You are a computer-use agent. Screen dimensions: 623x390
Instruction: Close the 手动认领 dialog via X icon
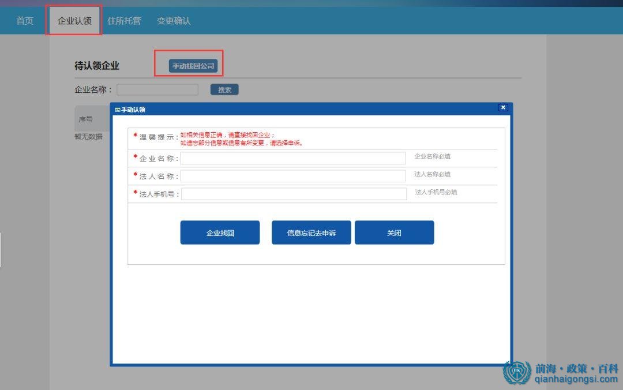(503, 107)
